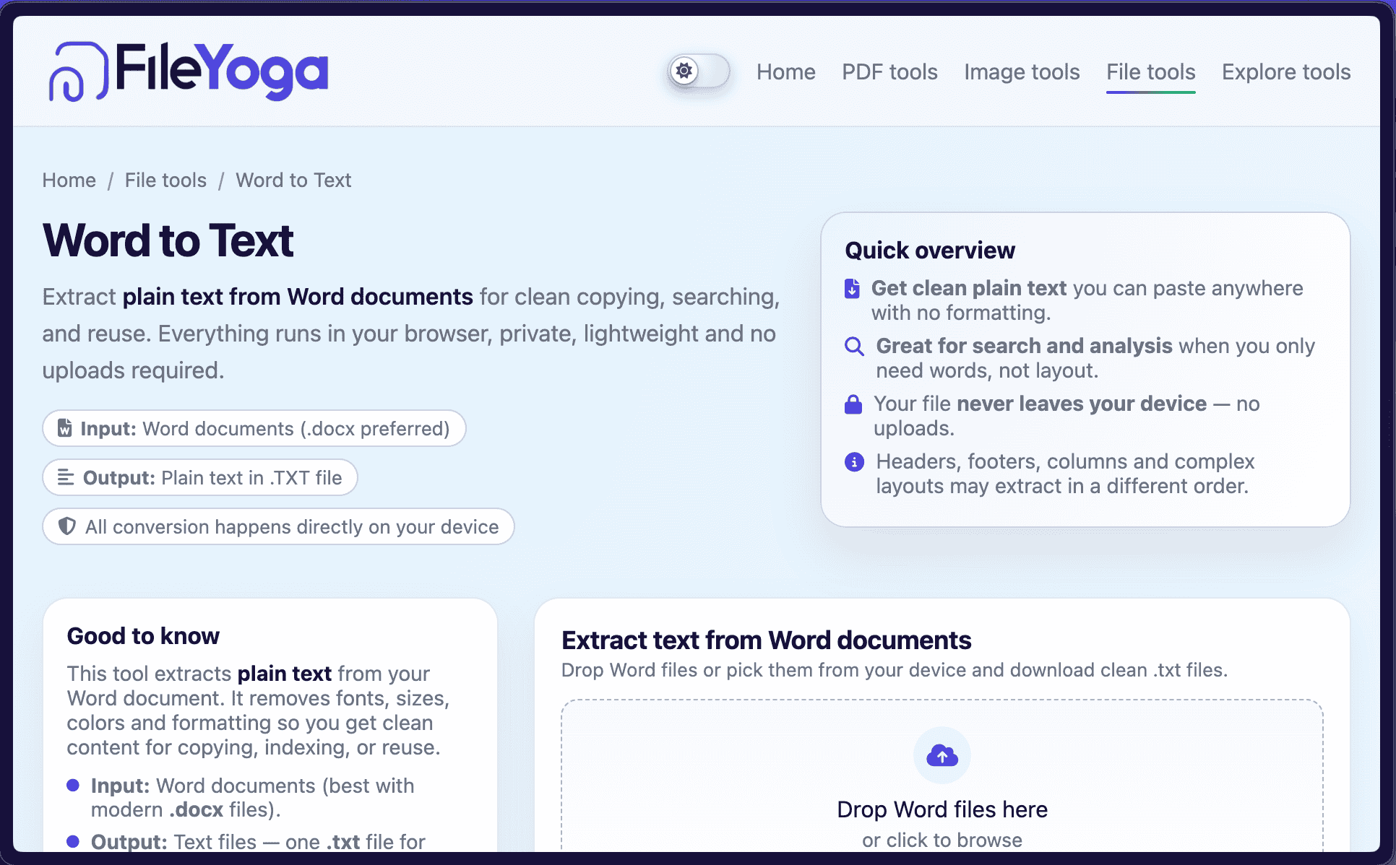Click the Word to Text breadcrumb
Image resolution: width=1396 pixels, height=865 pixels.
[293, 180]
